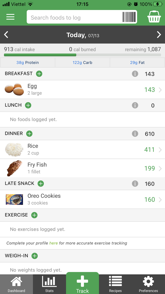Add food to Breakfast with plus icon
This screenshot has width=165, height=294.
[39, 74]
